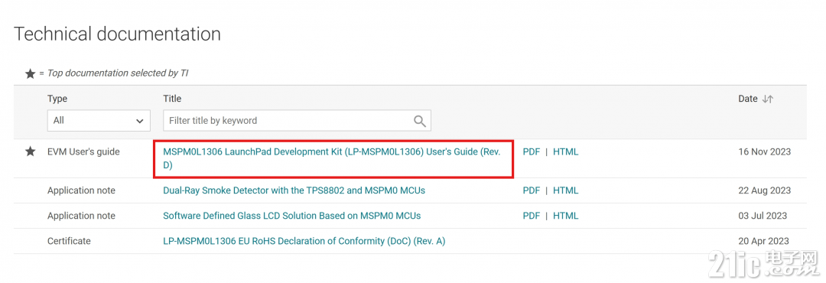
Task: Click the Technical documentation heading
Action: pos(117,34)
